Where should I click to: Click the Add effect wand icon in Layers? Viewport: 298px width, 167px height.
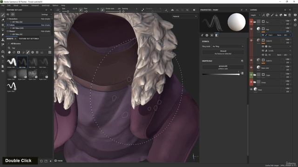click(264, 15)
